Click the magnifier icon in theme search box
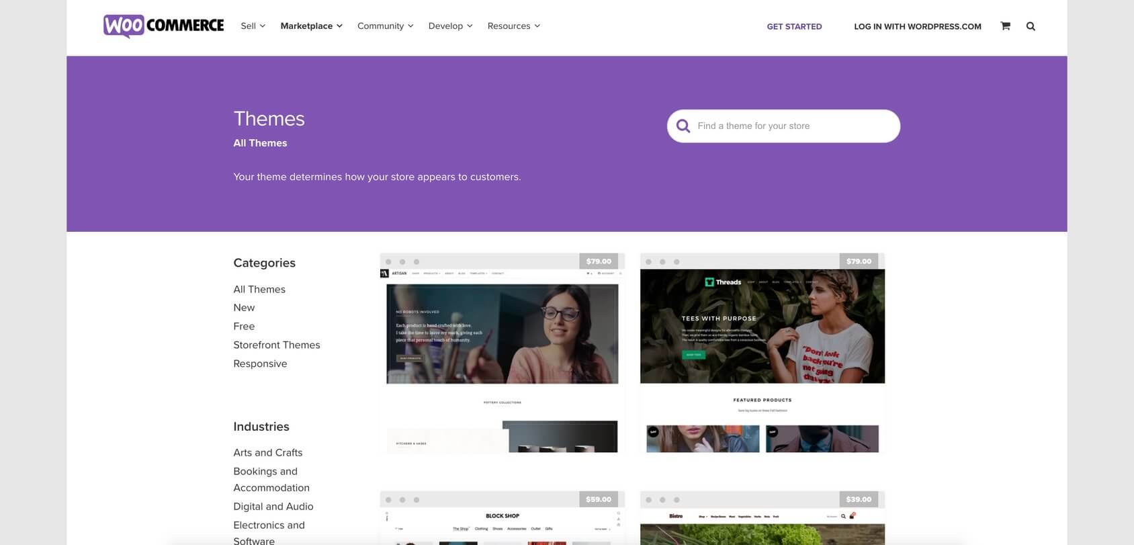The image size is (1134, 545). [683, 126]
